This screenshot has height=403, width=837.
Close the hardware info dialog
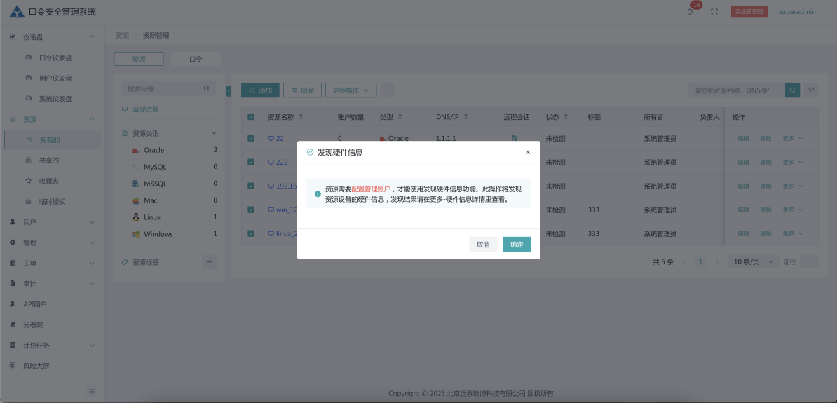click(x=528, y=152)
